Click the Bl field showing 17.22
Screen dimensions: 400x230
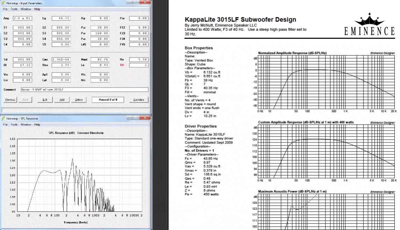click(x=22, y=65)
